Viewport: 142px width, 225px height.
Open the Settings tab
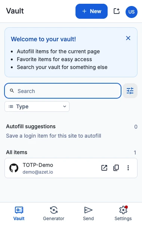click(123, 213)
